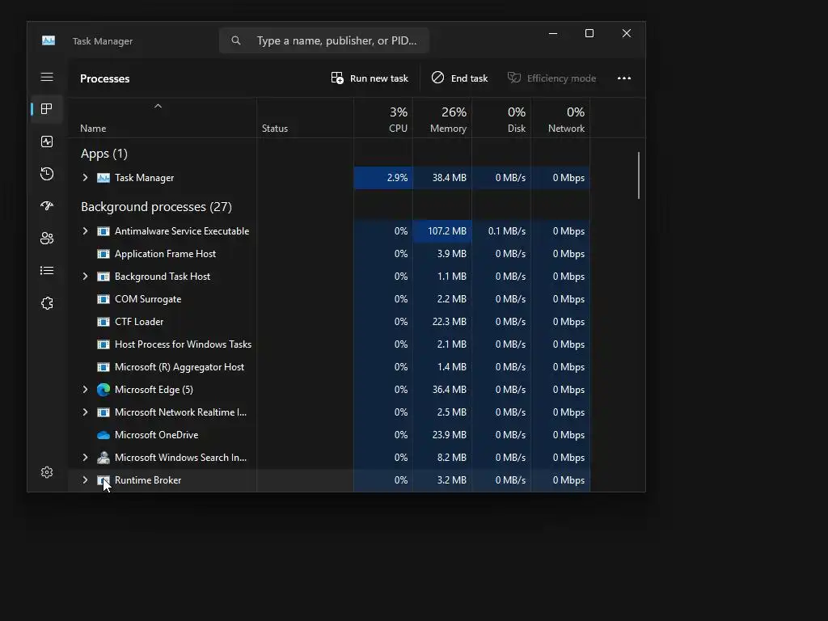The width and height of the screenshot is (828, 621).
Task: Click the CTF Loader process icon
Action: [103, 322]
